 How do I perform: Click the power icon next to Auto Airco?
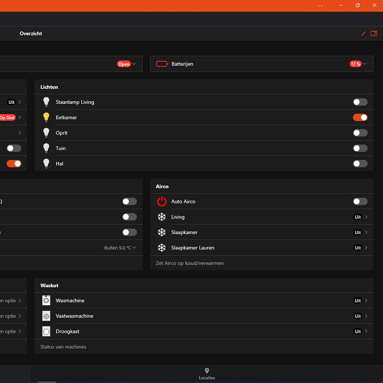[x=162, y=201]
